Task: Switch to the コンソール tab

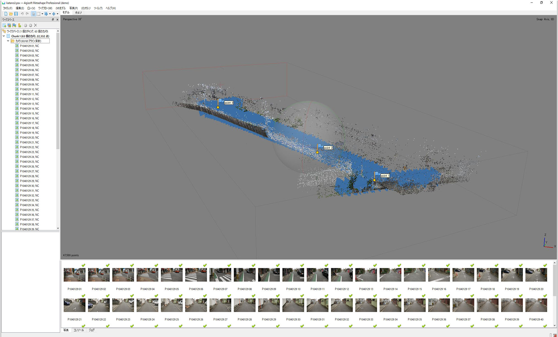Action: 79,330
